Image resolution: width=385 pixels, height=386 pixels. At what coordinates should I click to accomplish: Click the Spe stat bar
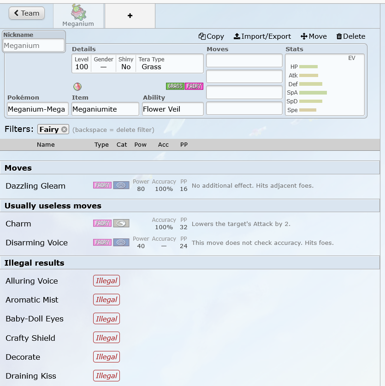tap(308, 110)
